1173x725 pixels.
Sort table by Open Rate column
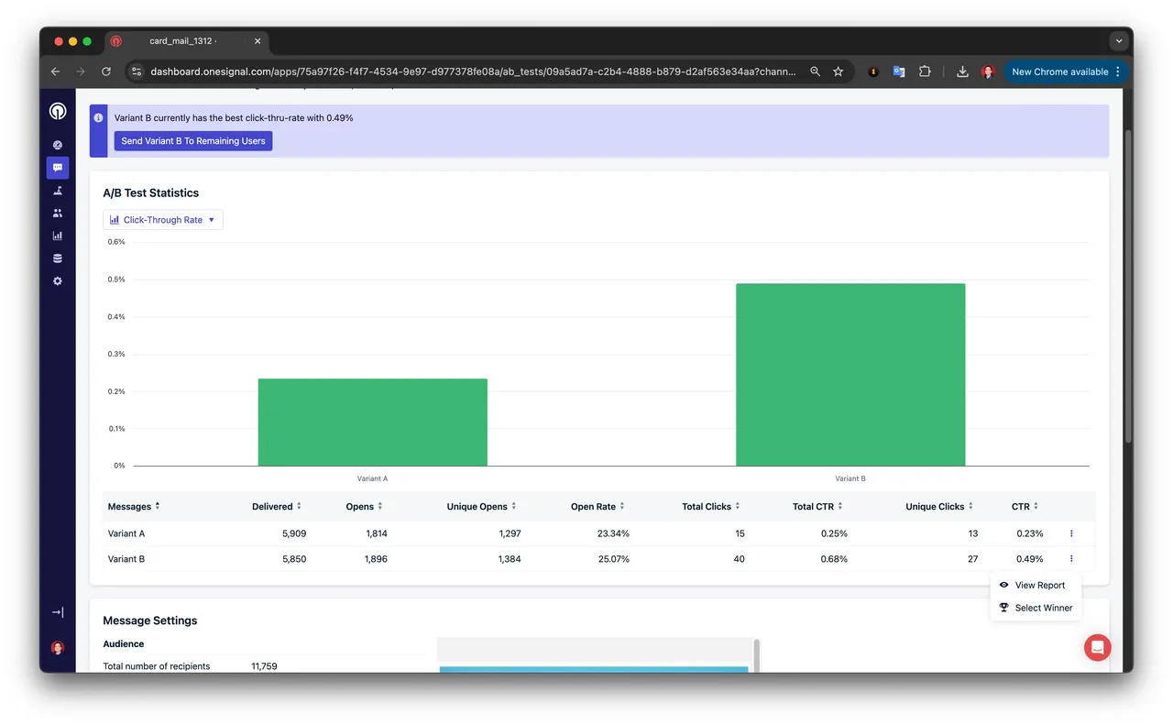pos(598,507)
